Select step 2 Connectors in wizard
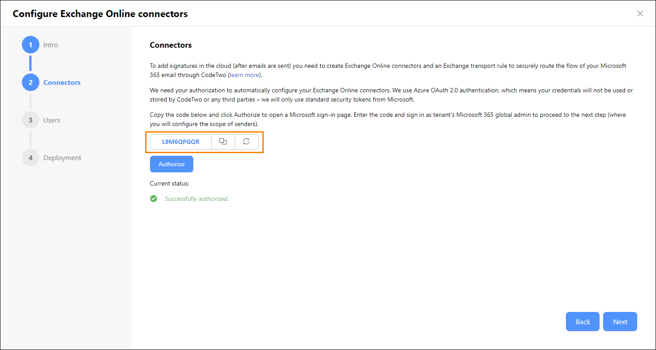656x350 pixels. point(51,82)
